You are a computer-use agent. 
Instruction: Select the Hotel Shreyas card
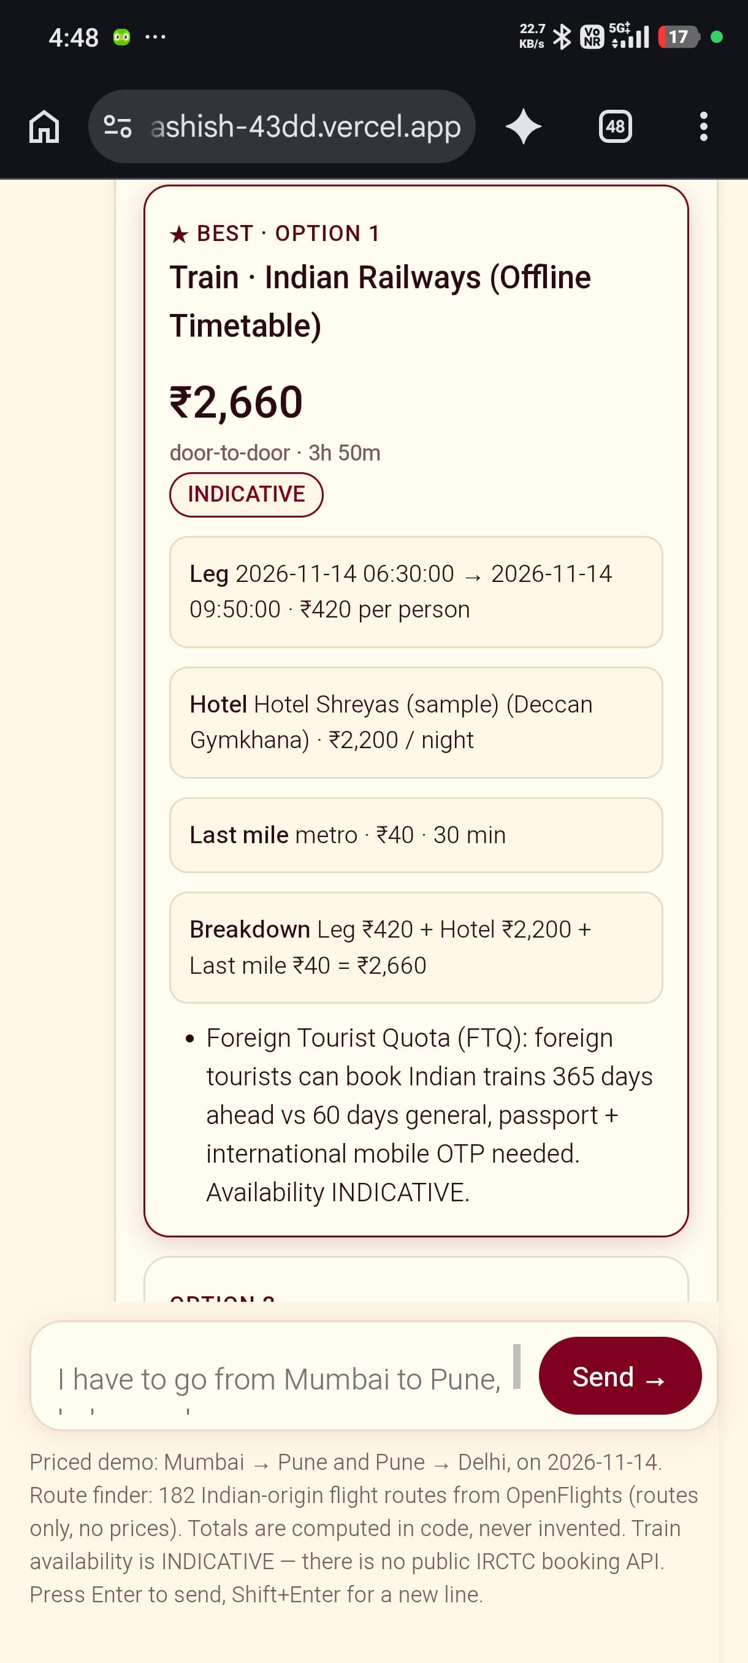click(x=416, y=722)
